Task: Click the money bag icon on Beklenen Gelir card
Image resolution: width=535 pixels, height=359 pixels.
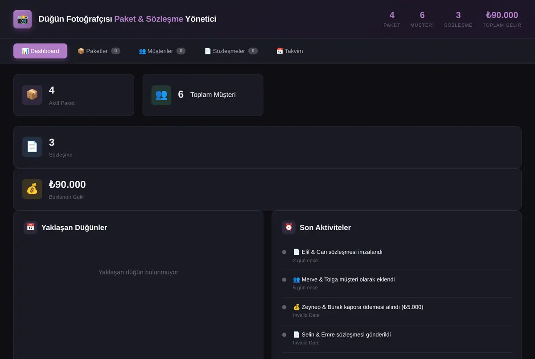Action: click(x=32, y=189)
